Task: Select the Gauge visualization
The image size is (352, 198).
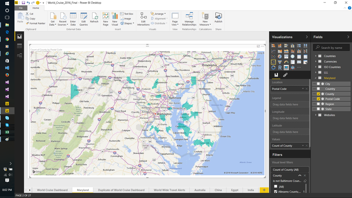Action: point(286,62)
